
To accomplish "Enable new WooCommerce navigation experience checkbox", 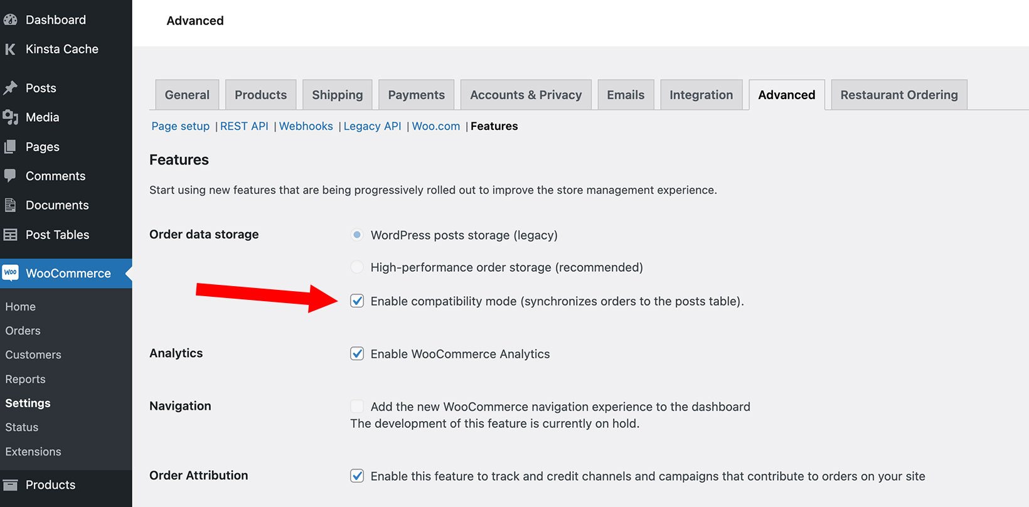I will click(357, 406).
